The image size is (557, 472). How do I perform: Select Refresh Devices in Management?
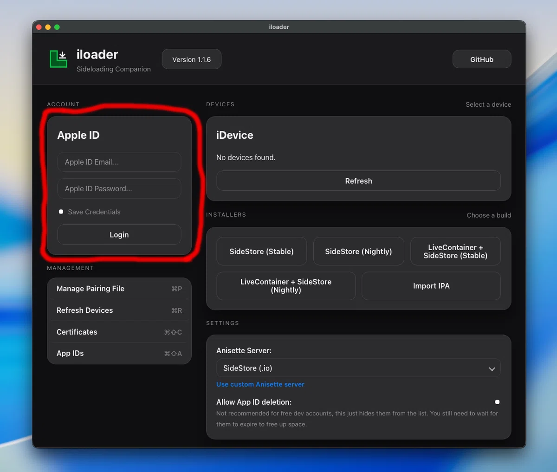(x=119, y=310)
